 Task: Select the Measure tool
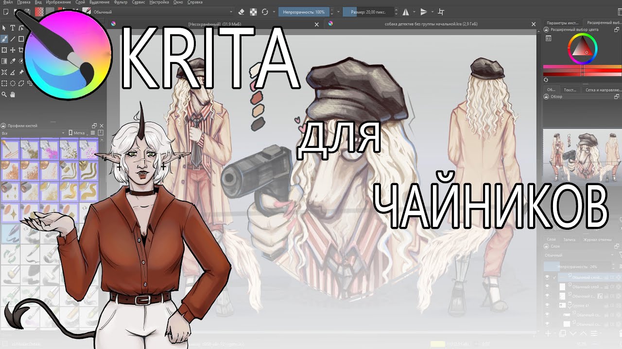[x=13, y=72]
